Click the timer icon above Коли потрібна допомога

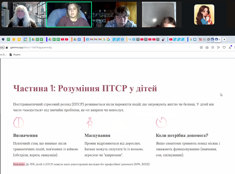161,123
